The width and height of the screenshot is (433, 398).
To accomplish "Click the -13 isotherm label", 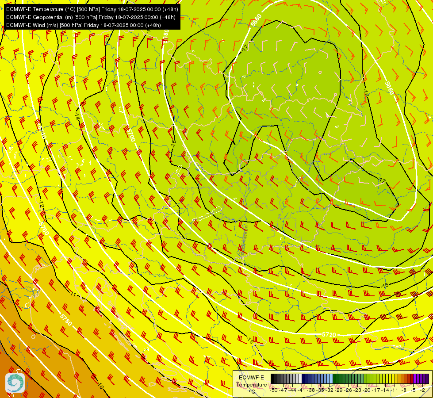I will point(250,340).
